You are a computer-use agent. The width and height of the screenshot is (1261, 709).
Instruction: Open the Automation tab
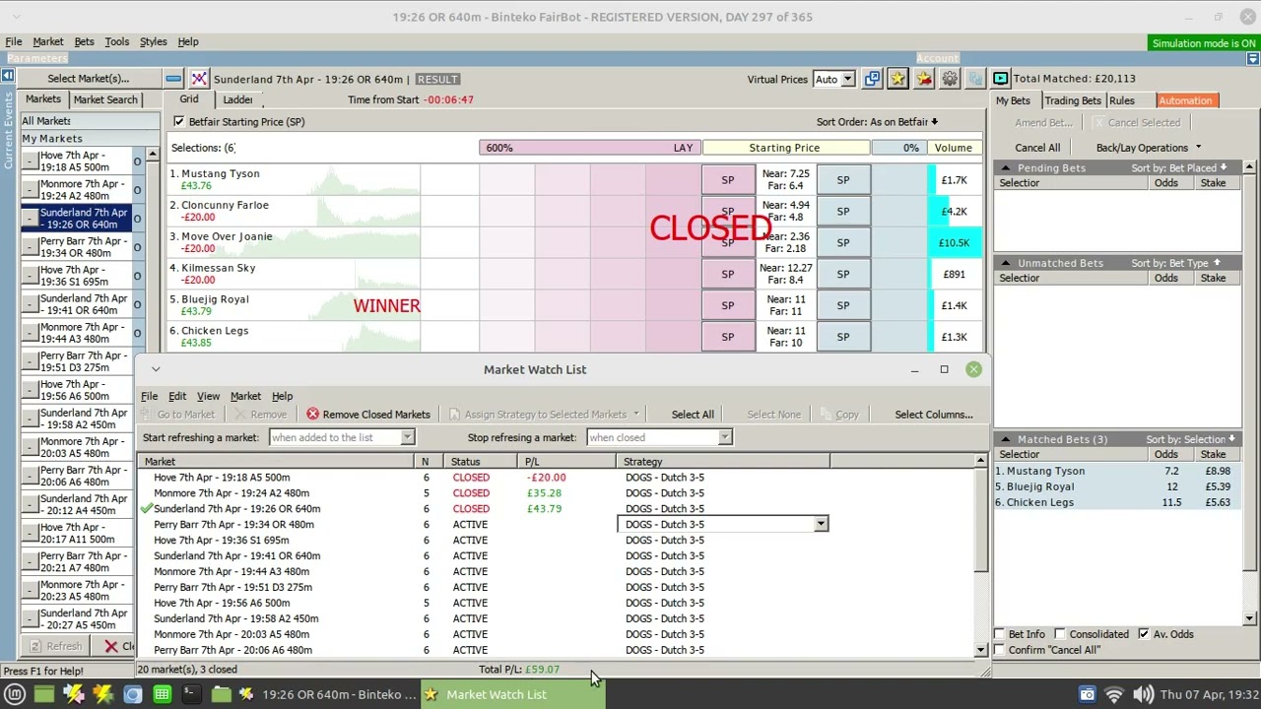pyautogui.click(x=1185, y=100)
